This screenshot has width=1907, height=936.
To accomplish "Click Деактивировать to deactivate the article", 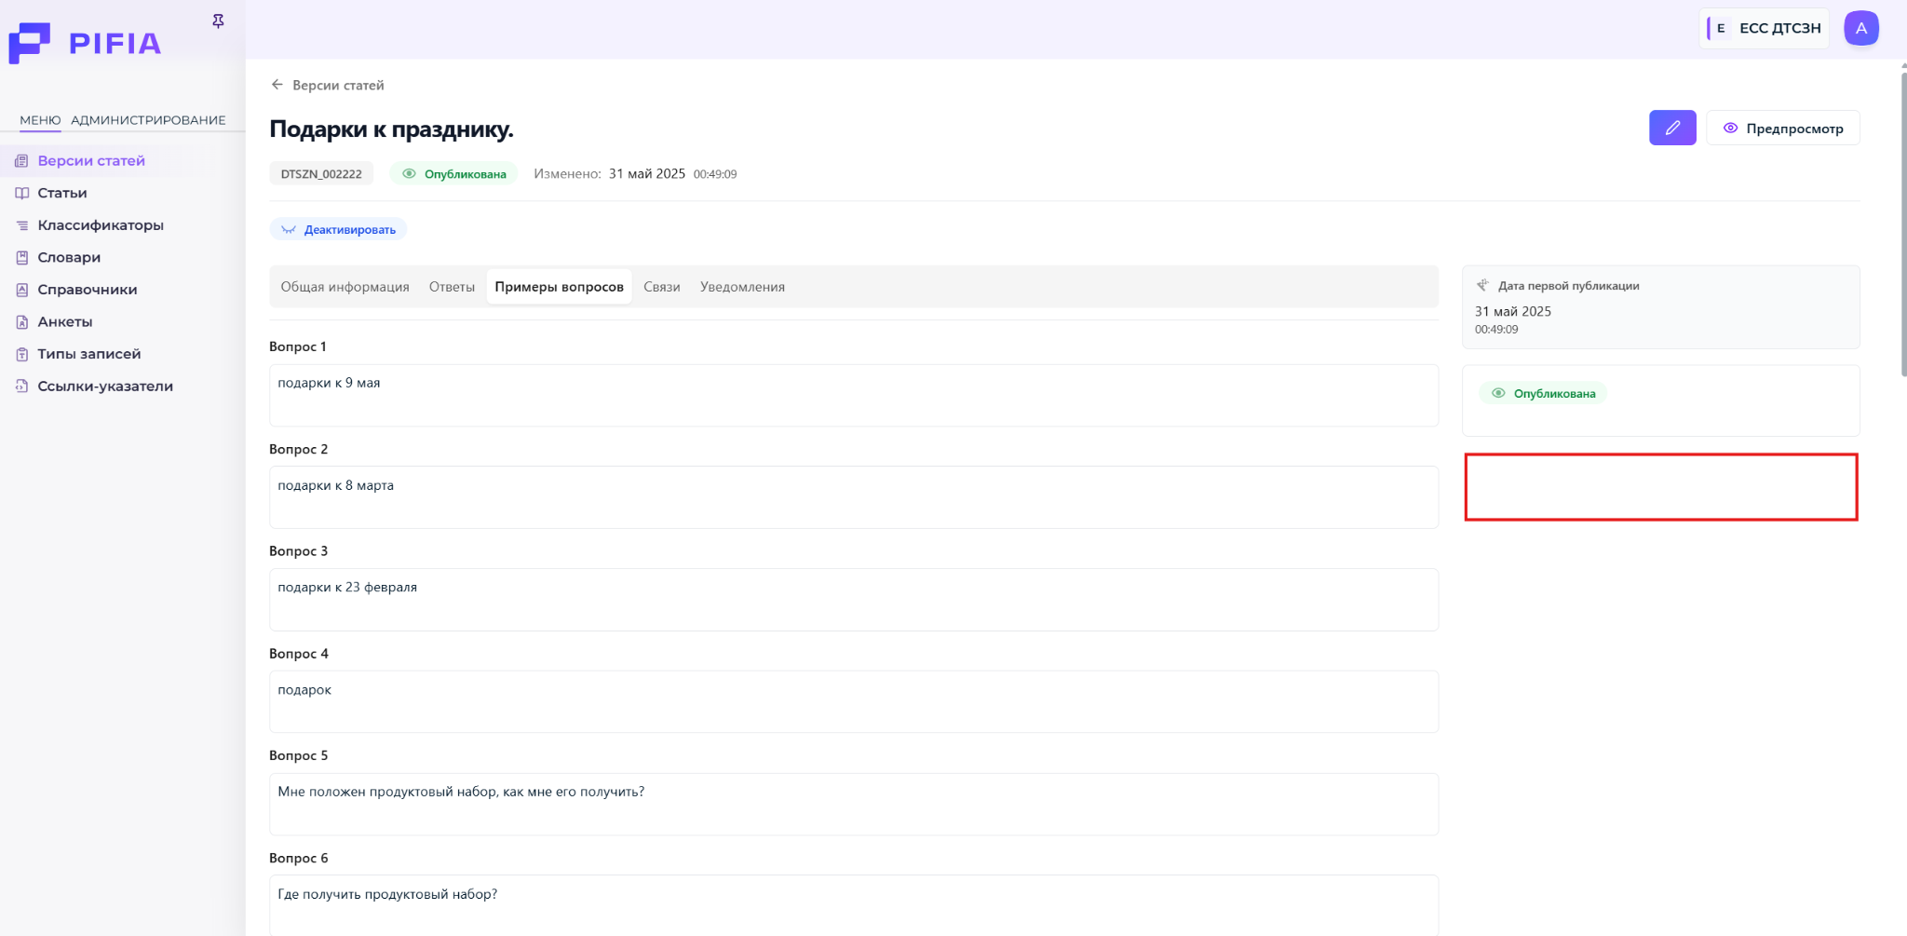I will click(x=339, y=229).
